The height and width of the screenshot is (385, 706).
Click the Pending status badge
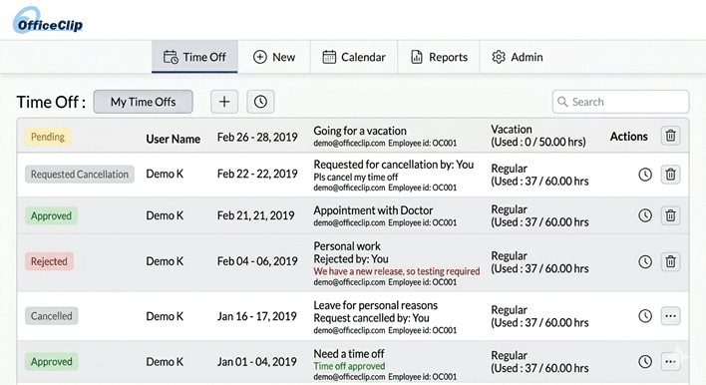(x=47, y=137)
